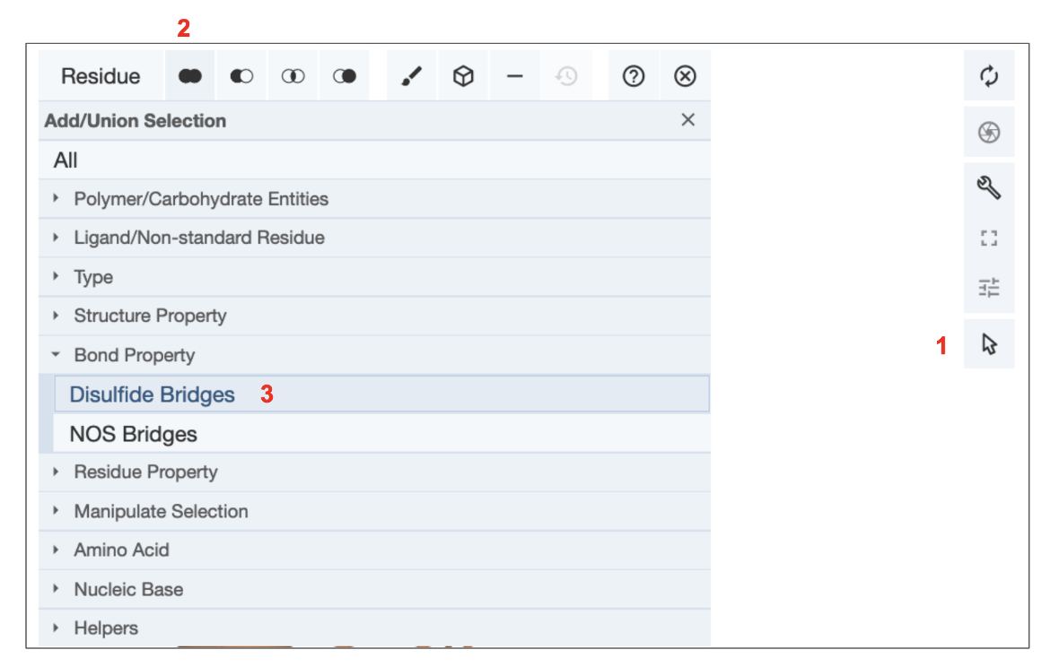Click the Intersect selection icon
The height and width of the screenshot is (667, 1050).
click(293, 77)
